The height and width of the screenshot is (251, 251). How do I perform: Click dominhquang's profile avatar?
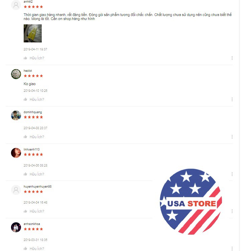click(16, 115)
